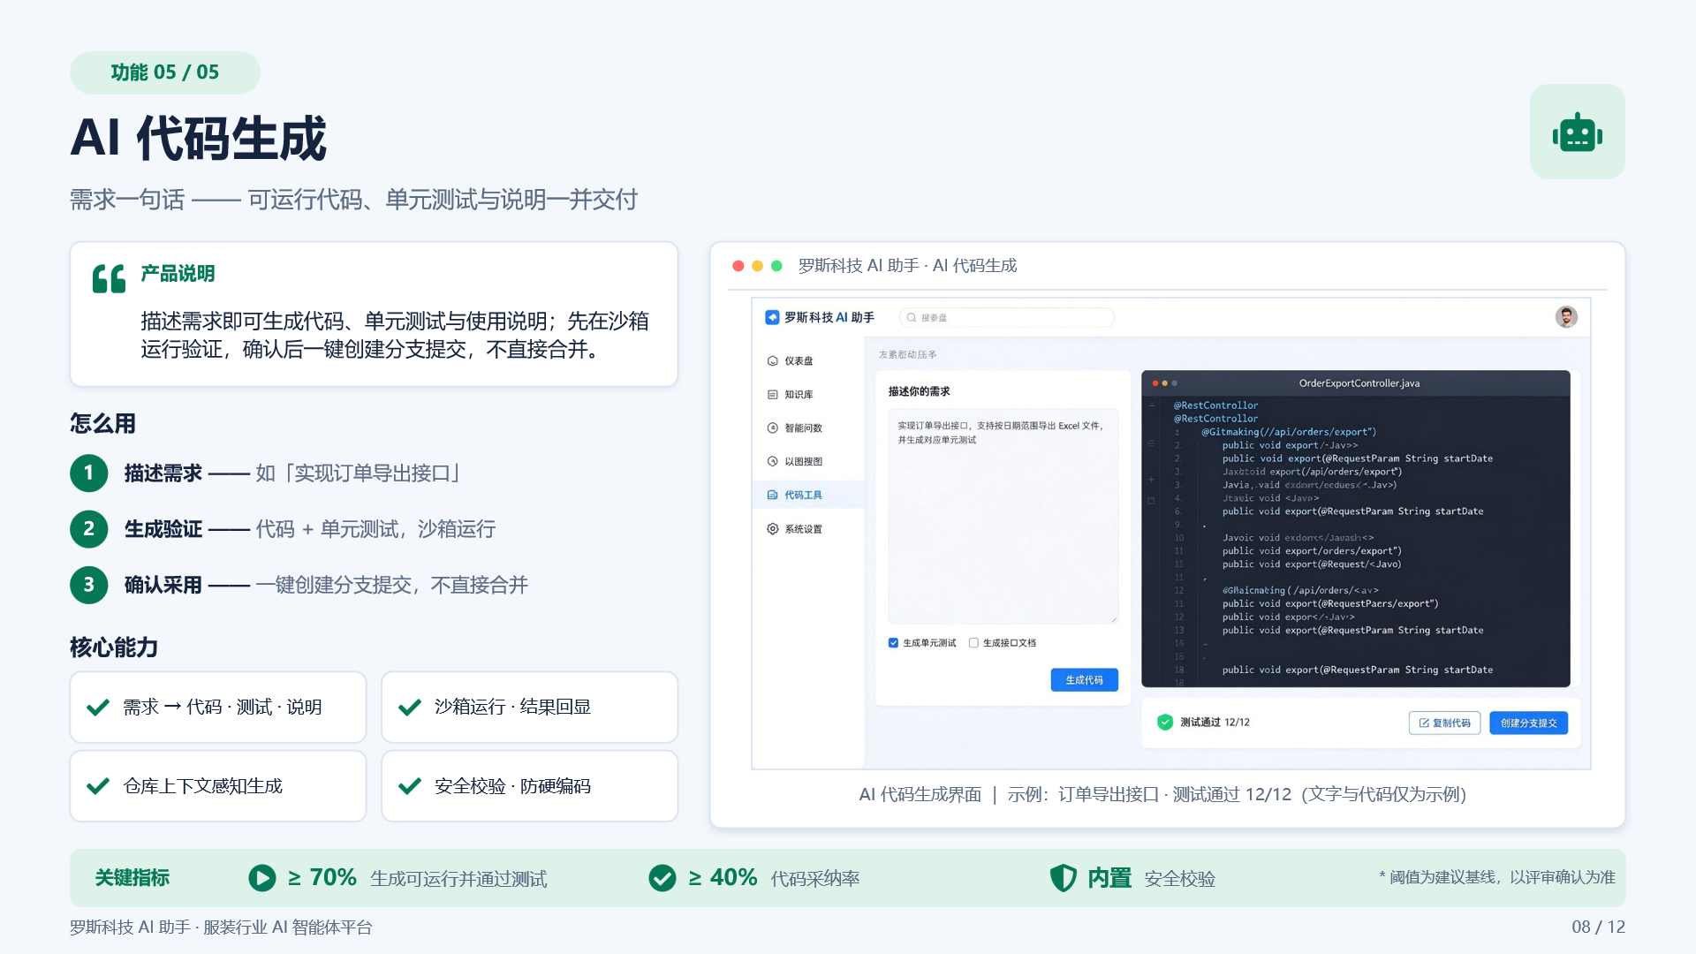Click the play icon beside ≥ 70%
This screenshot has height=954, width=1696.
tap(261, 877)
